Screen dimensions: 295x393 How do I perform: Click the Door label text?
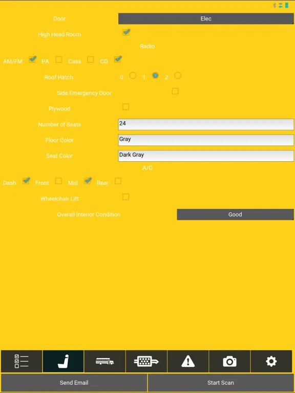pos(59,18)
